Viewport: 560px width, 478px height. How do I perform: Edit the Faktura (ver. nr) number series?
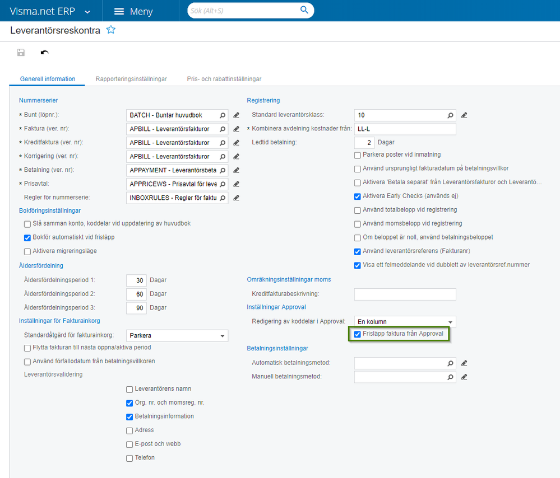[236, 129]
